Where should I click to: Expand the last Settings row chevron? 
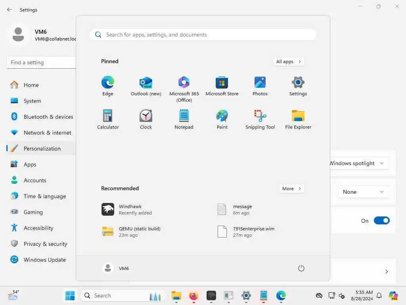[386, 272]
